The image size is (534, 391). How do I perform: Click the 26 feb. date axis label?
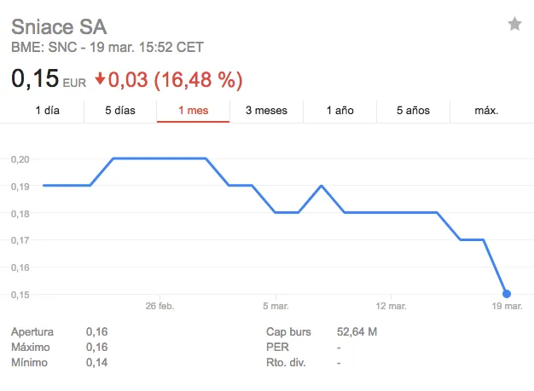tap(160, 306)
